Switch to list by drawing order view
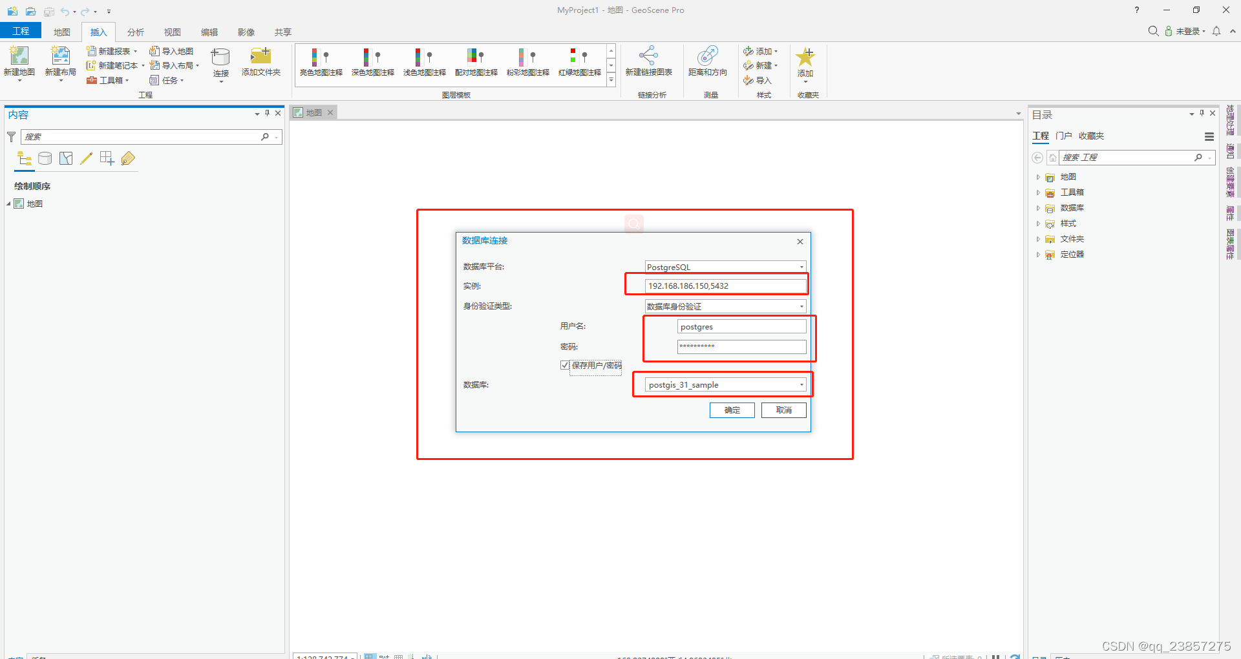The width and height of the screenshot is (1241, 659). click(25, 158)
